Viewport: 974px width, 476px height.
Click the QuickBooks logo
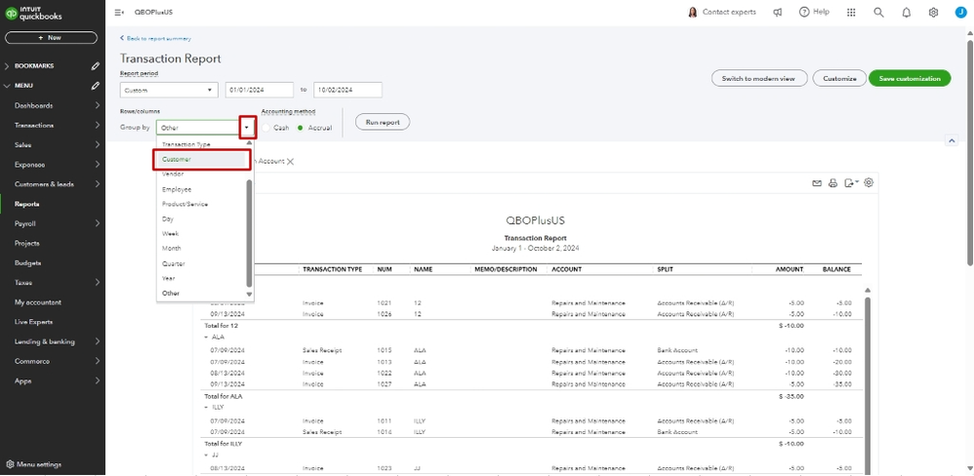pos(34,14)
